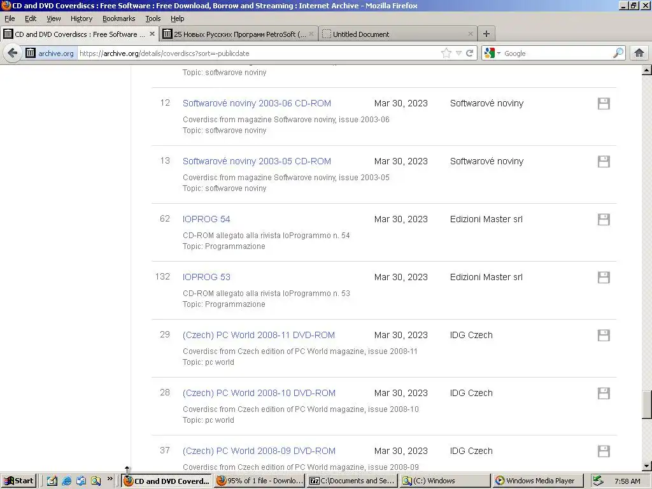Click the page scrollbar up arrow

(x=647, y=70)
